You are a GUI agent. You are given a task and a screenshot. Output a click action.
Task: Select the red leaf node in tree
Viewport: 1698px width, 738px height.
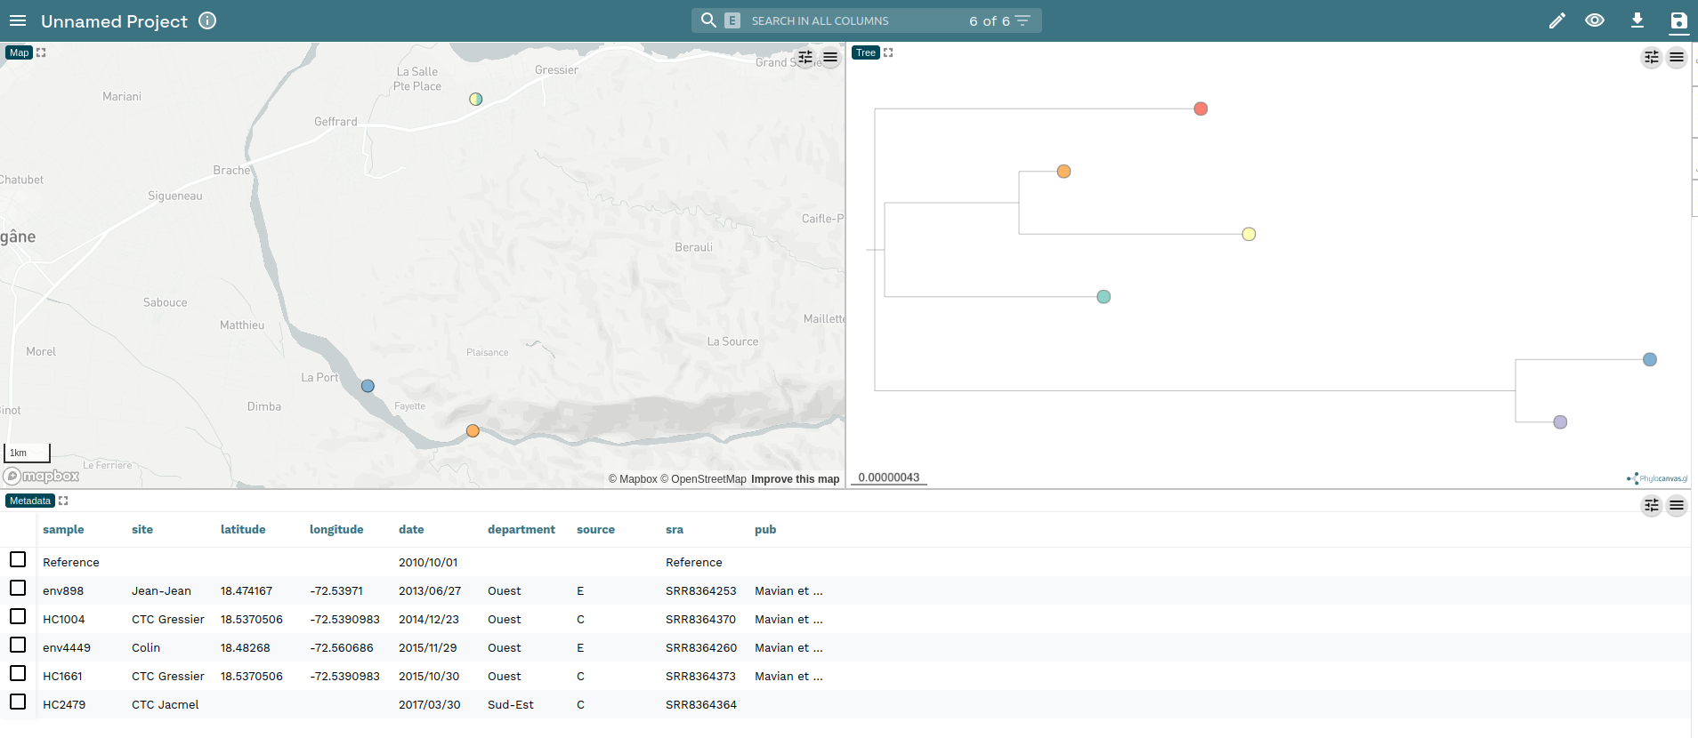click(x=1201, y=108)
